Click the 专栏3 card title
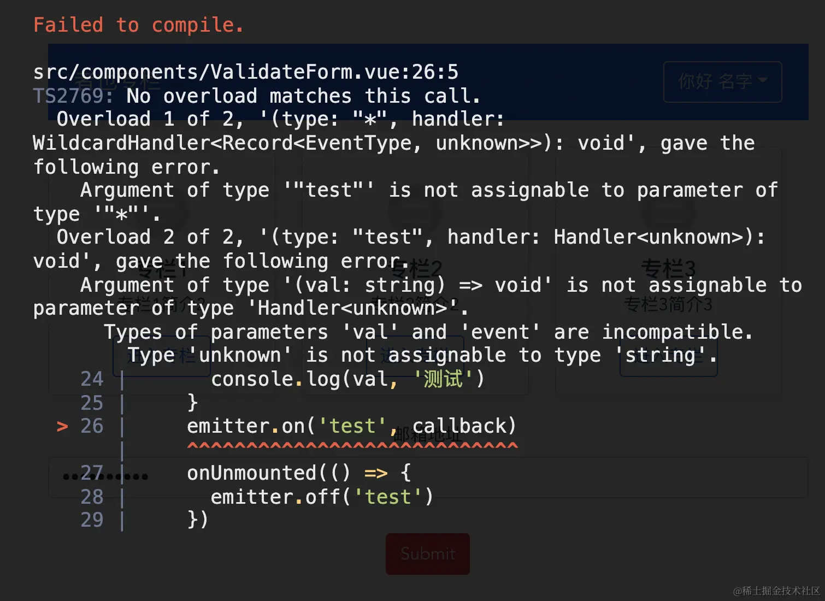The width and height of the screenshot is (825, 601). [668, 269]
